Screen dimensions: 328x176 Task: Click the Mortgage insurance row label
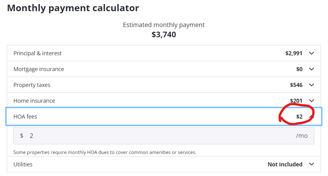(39, 69)
